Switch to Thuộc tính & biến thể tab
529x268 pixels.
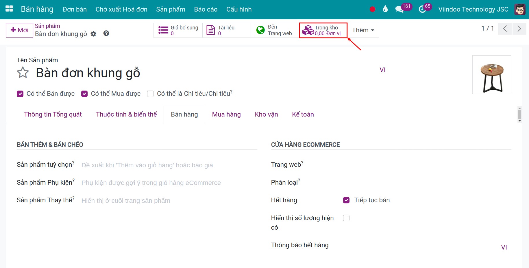(126, 114)
